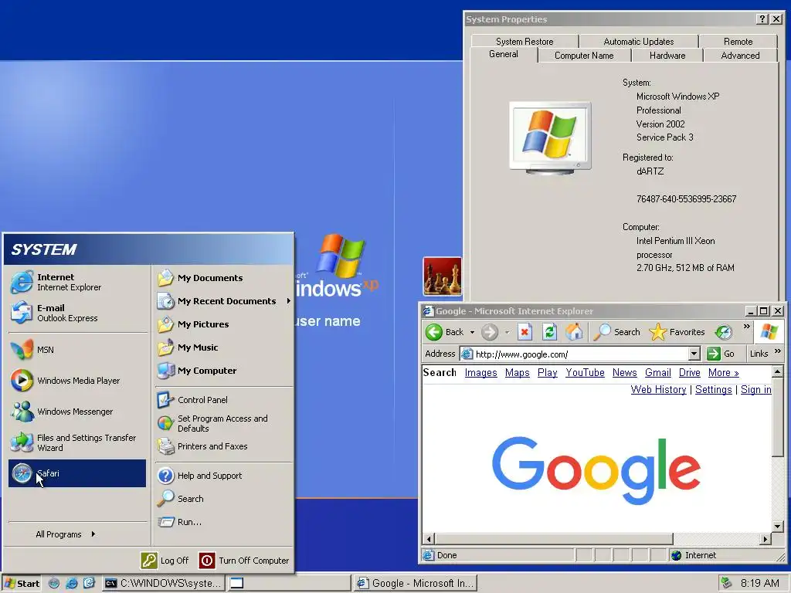Image resolution: width=791 pixels, height=593 pixels.
Task: Open Control Panel
Action: tap(223, 400)
